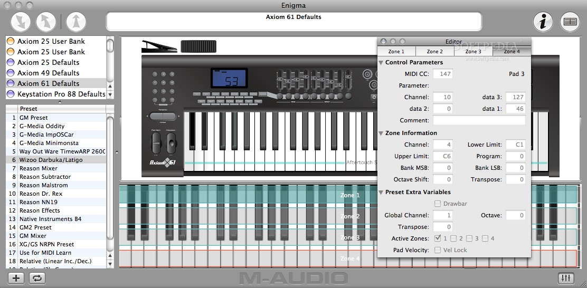Click the upload-to-device arrow icon

tap(46, 22)
